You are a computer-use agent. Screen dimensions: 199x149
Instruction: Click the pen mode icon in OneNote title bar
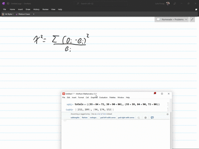(x=175, y=4)
